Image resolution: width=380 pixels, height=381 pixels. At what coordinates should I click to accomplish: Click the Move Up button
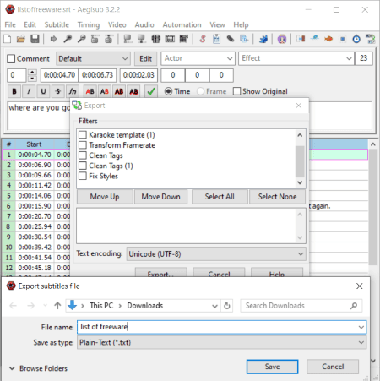(105, 197)
